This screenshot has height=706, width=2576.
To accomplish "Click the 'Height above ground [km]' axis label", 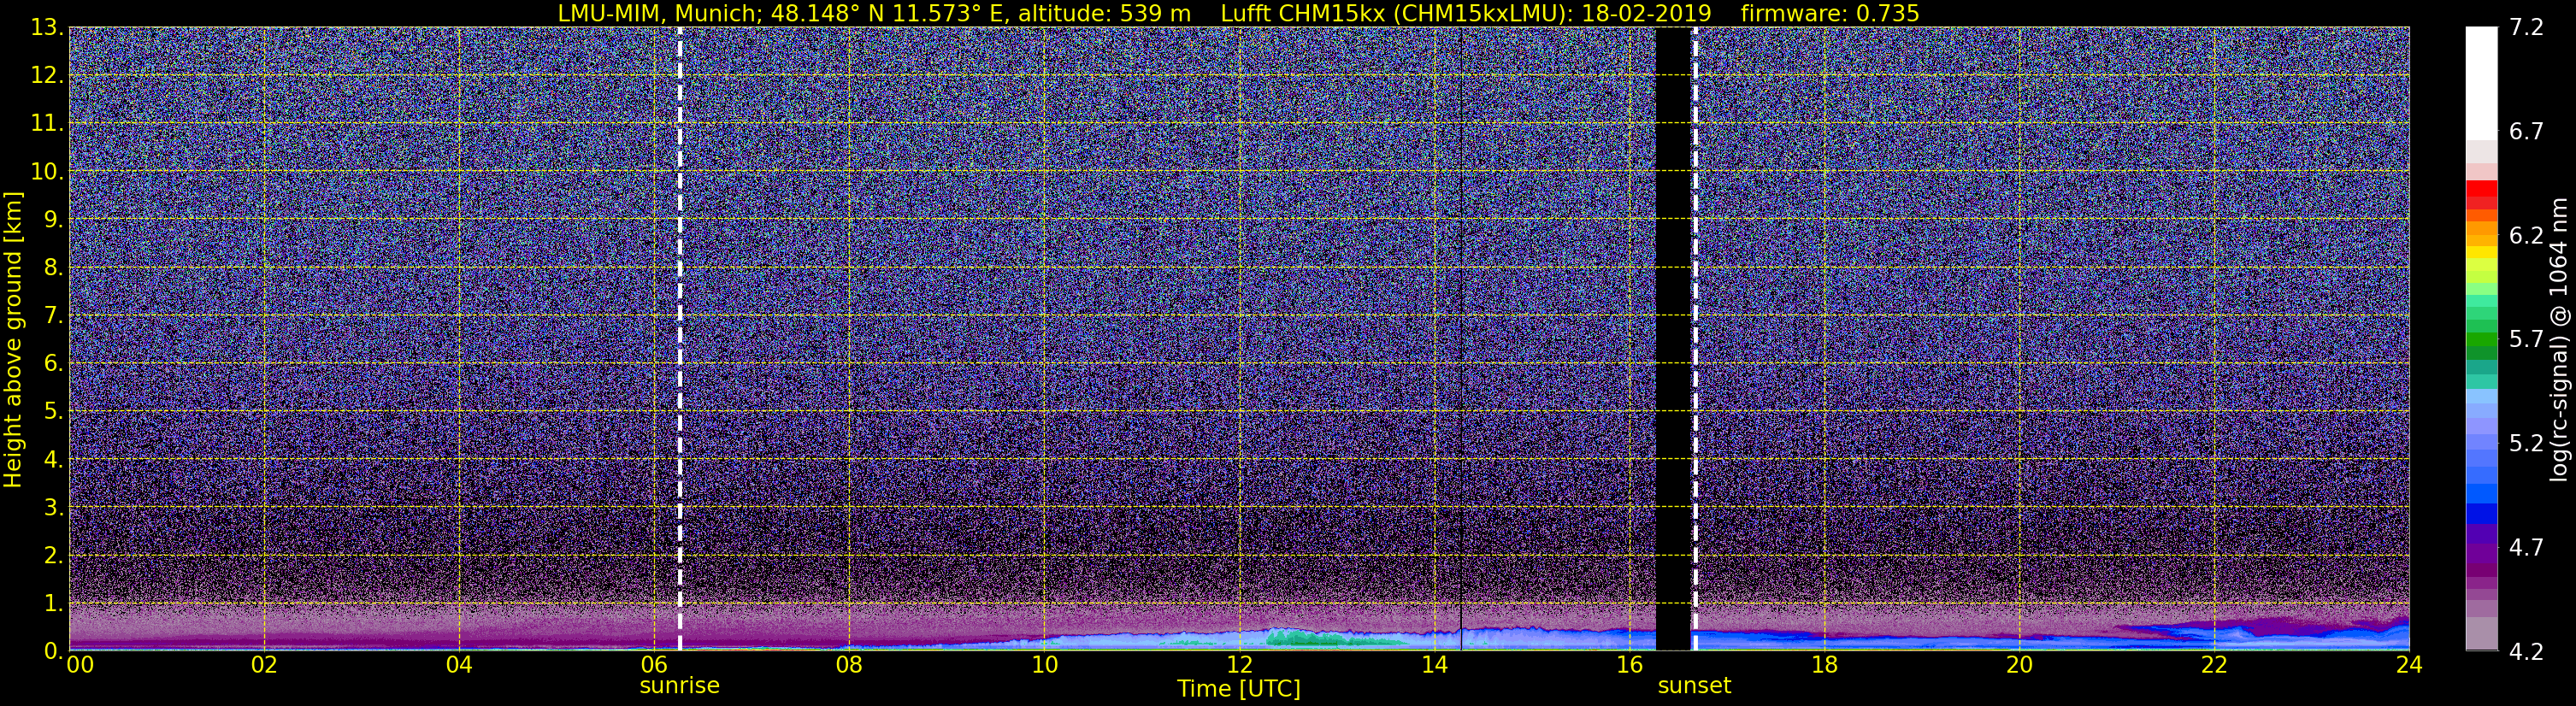I will [13, 340].
